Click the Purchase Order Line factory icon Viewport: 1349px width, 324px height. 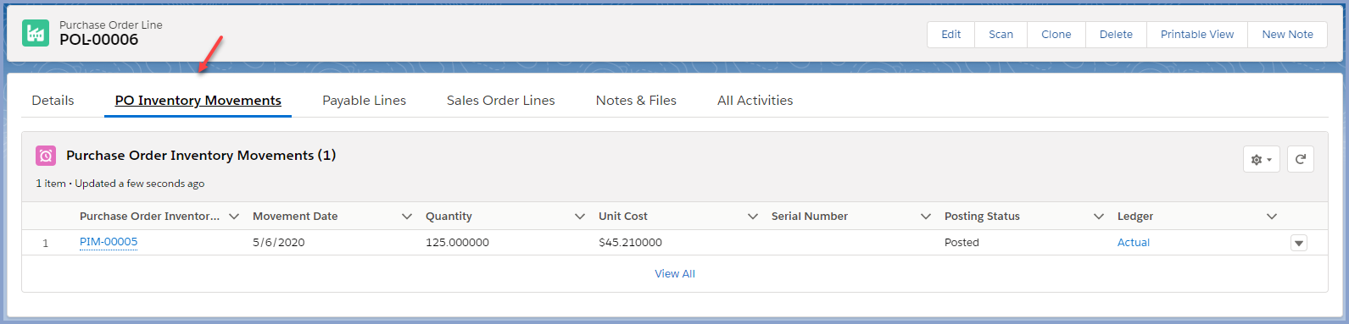[x=36, y=33]
